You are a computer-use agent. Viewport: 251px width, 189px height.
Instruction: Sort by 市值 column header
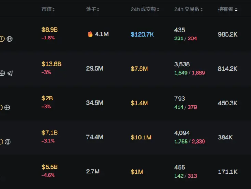pyautogui.click(x=48, y=9)
